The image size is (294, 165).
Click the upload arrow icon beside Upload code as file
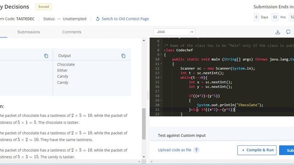point(196,150)
